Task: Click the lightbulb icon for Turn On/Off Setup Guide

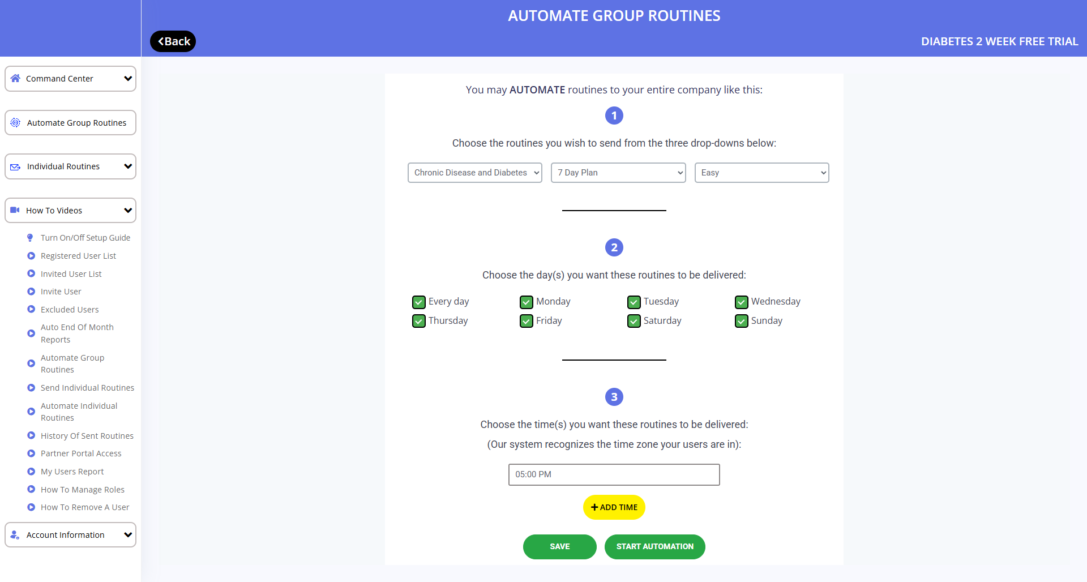Action: [x=31, y=238]
